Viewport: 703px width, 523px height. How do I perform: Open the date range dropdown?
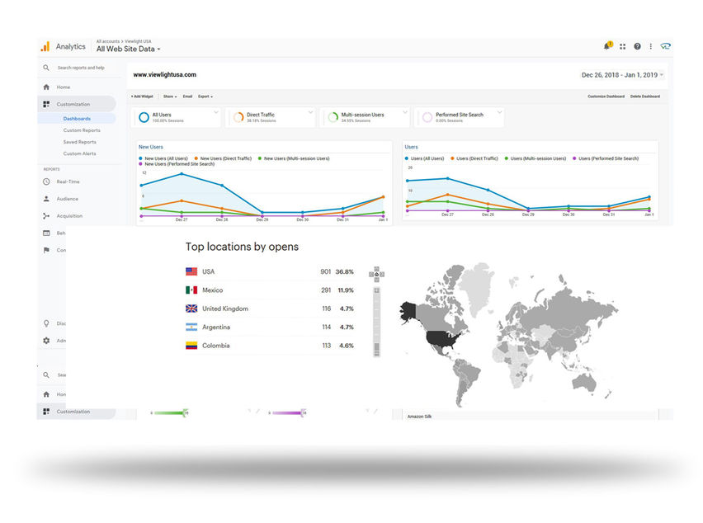[x=622, y=75]
